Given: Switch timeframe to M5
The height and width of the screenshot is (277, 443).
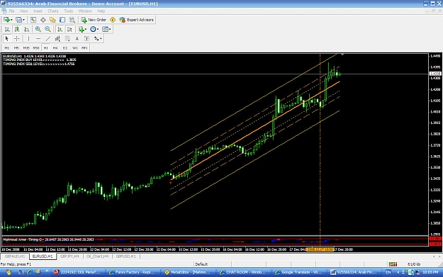Looking at the screenshot, I should (x=16, y=48).
